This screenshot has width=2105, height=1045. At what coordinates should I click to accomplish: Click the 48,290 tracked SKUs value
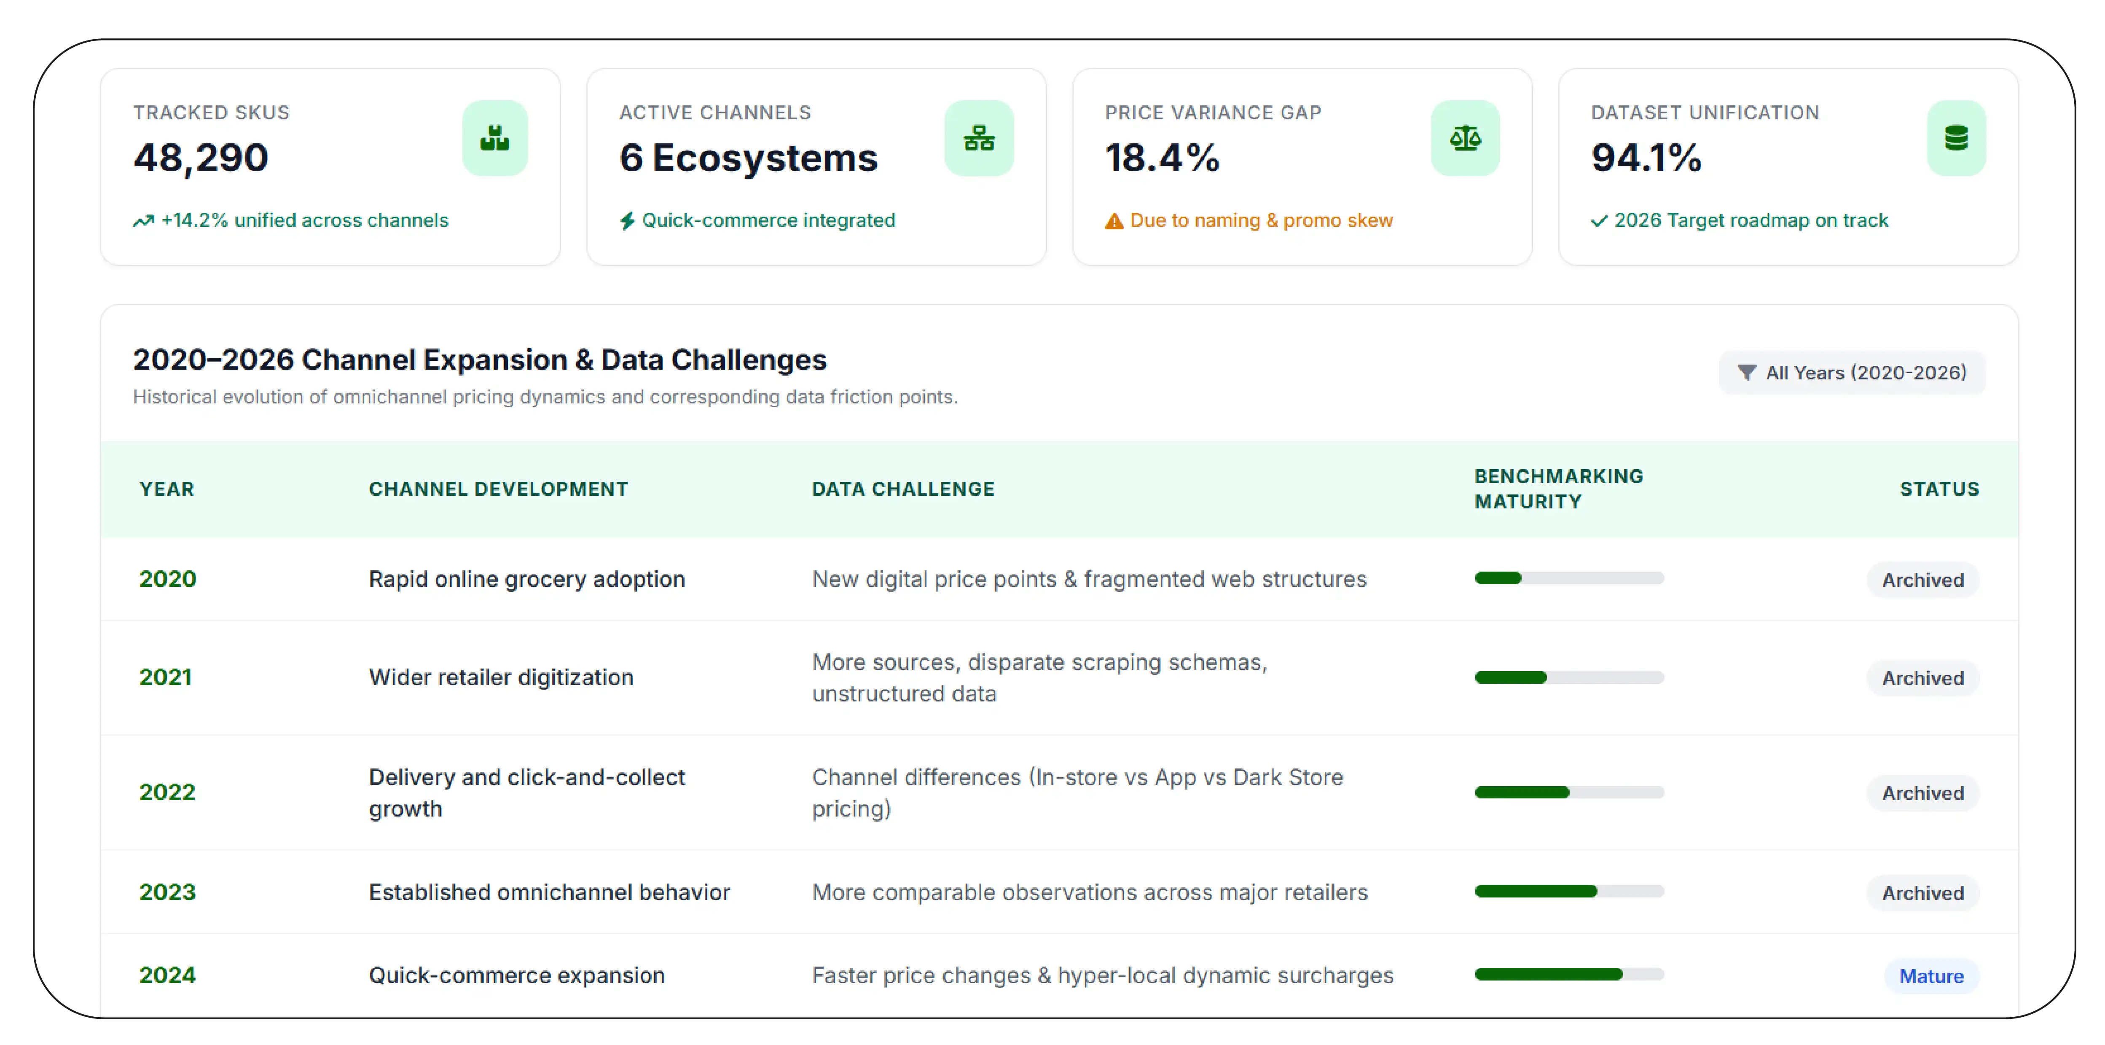point(201,158)
